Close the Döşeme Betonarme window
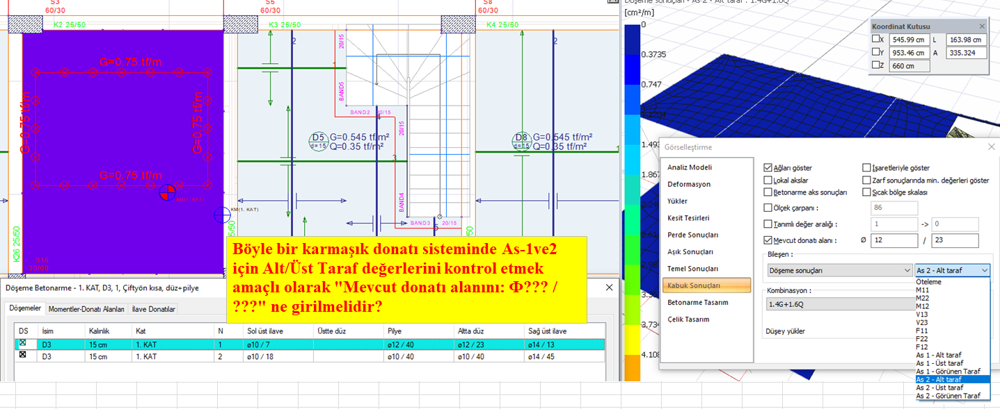 [x=609, y=287]
